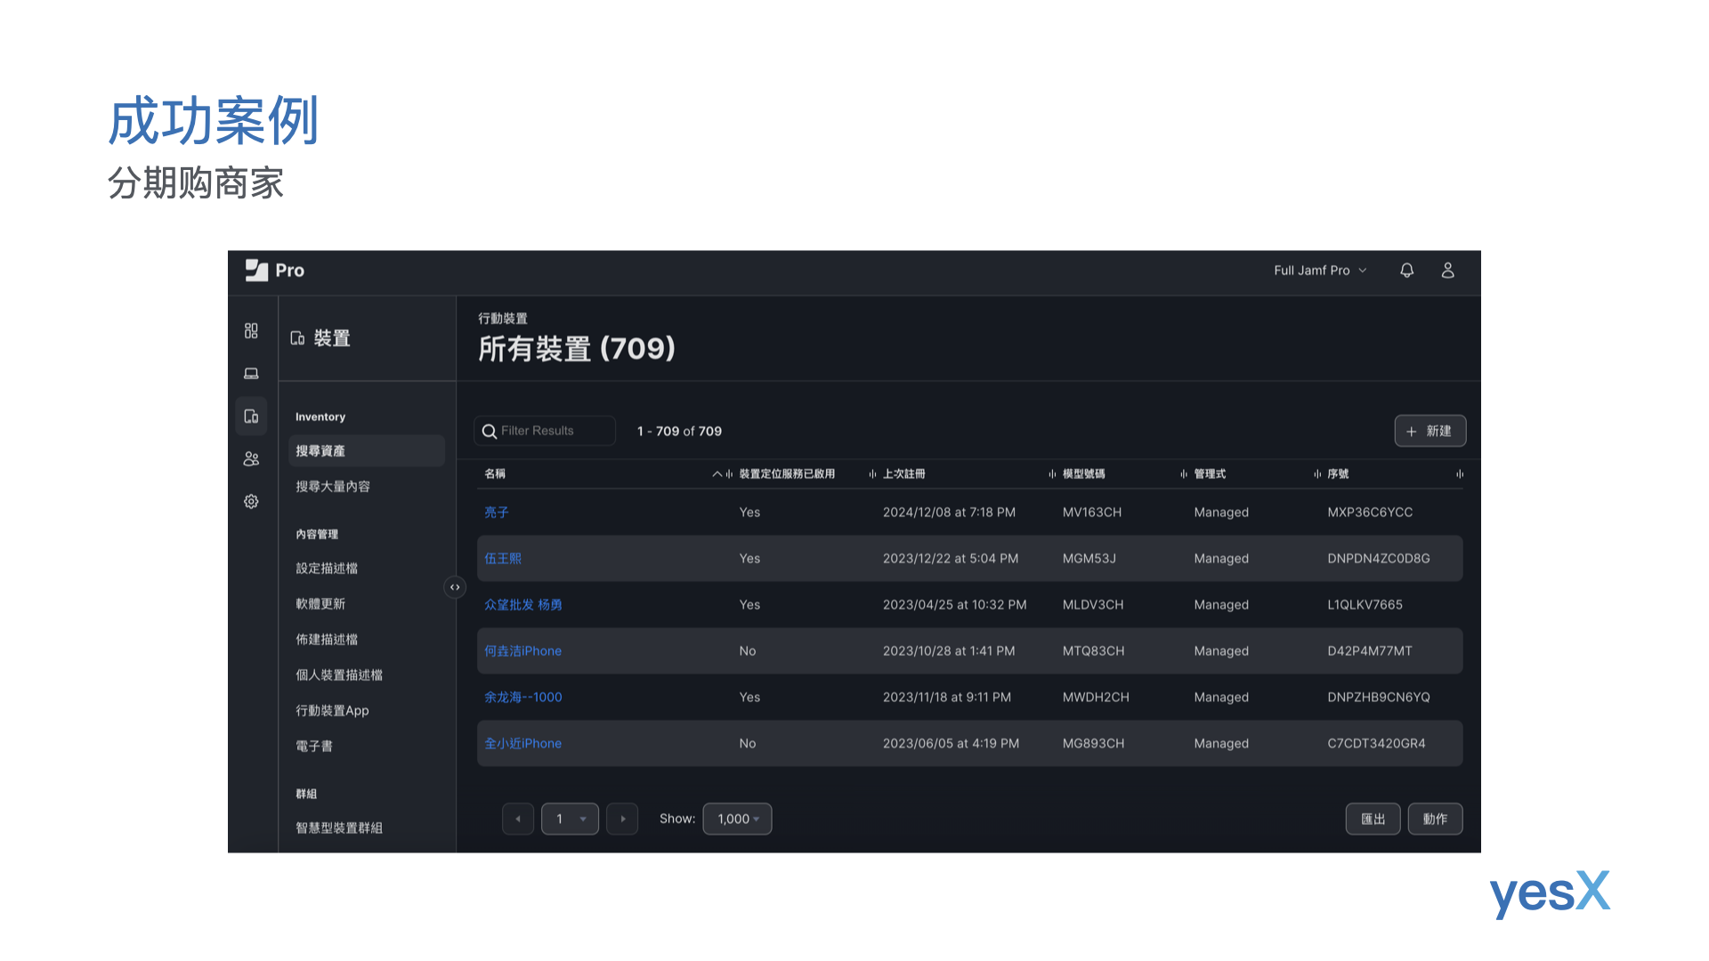Open the 伍王熙 device link
1709x961 pixels.
(x=503, y=559)
